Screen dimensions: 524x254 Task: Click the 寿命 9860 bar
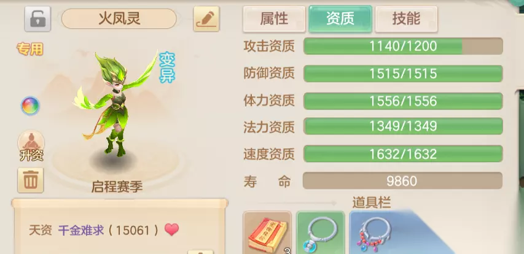(402, 181)
